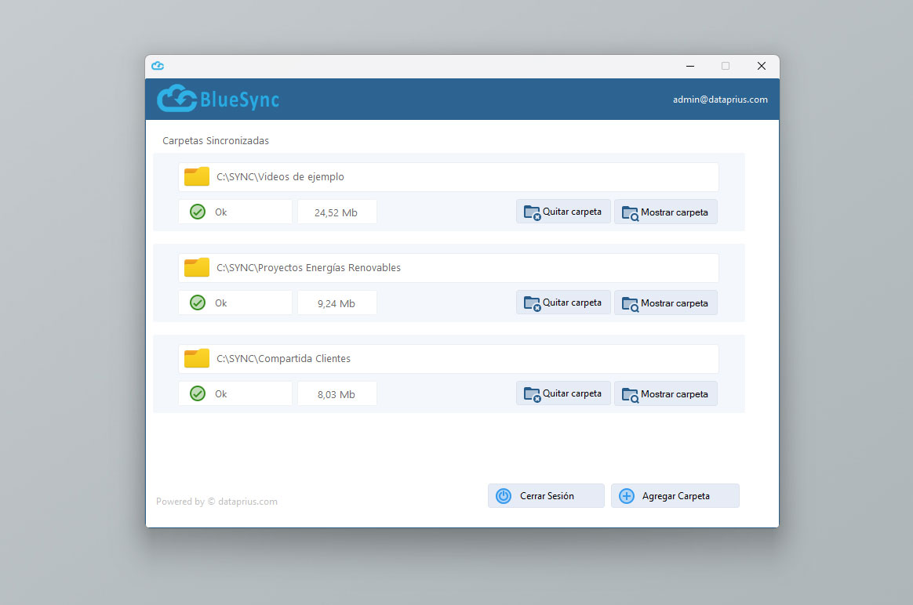Click folder icon for Proyectos Energías Renovables
The image size is (913, 605).
tap(197, 268)
